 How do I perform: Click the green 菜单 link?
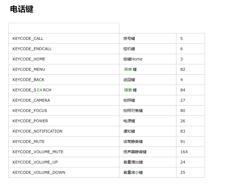(128, 69)
